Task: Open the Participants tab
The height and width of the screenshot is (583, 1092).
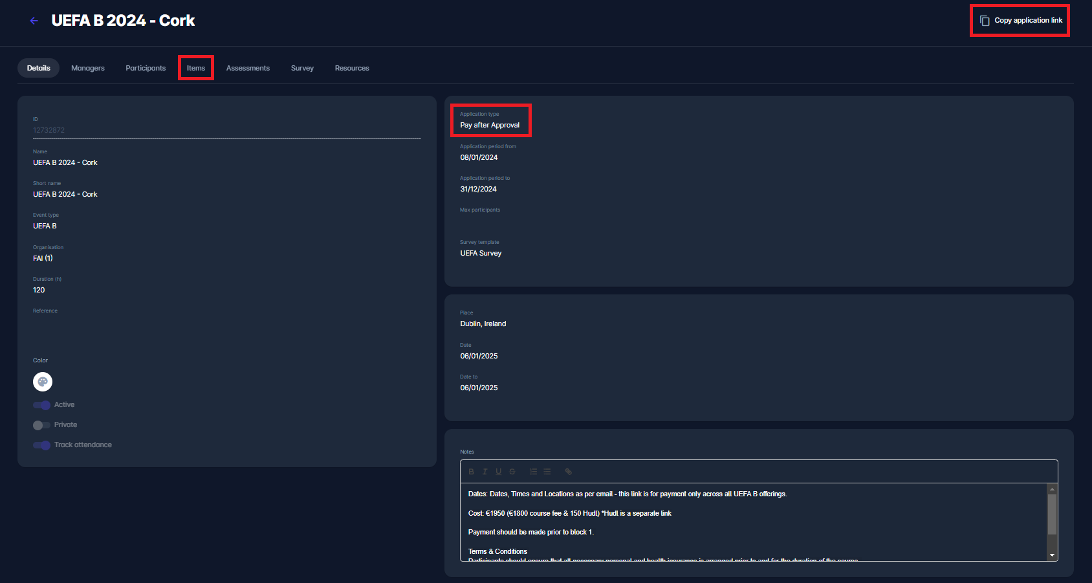Action: pos(146,68)
